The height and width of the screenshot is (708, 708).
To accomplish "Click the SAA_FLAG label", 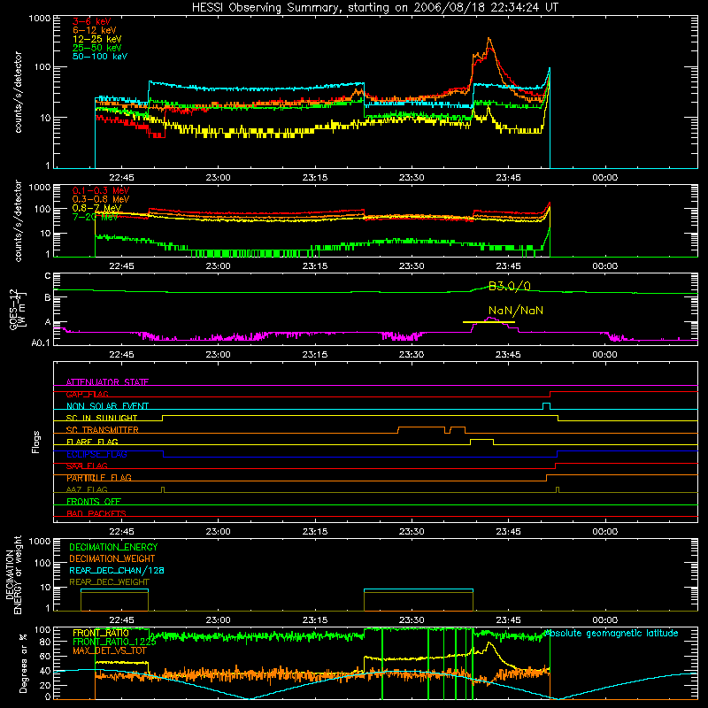I will point(87,466).
